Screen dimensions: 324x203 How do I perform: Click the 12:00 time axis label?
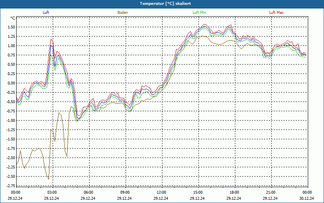pos(161,192)
